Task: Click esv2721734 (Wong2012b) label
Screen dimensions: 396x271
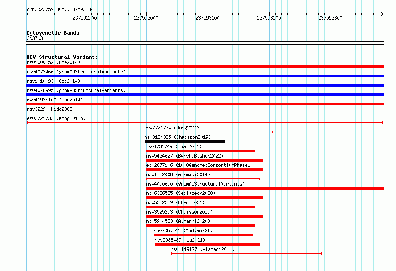Action: point(174,128)
